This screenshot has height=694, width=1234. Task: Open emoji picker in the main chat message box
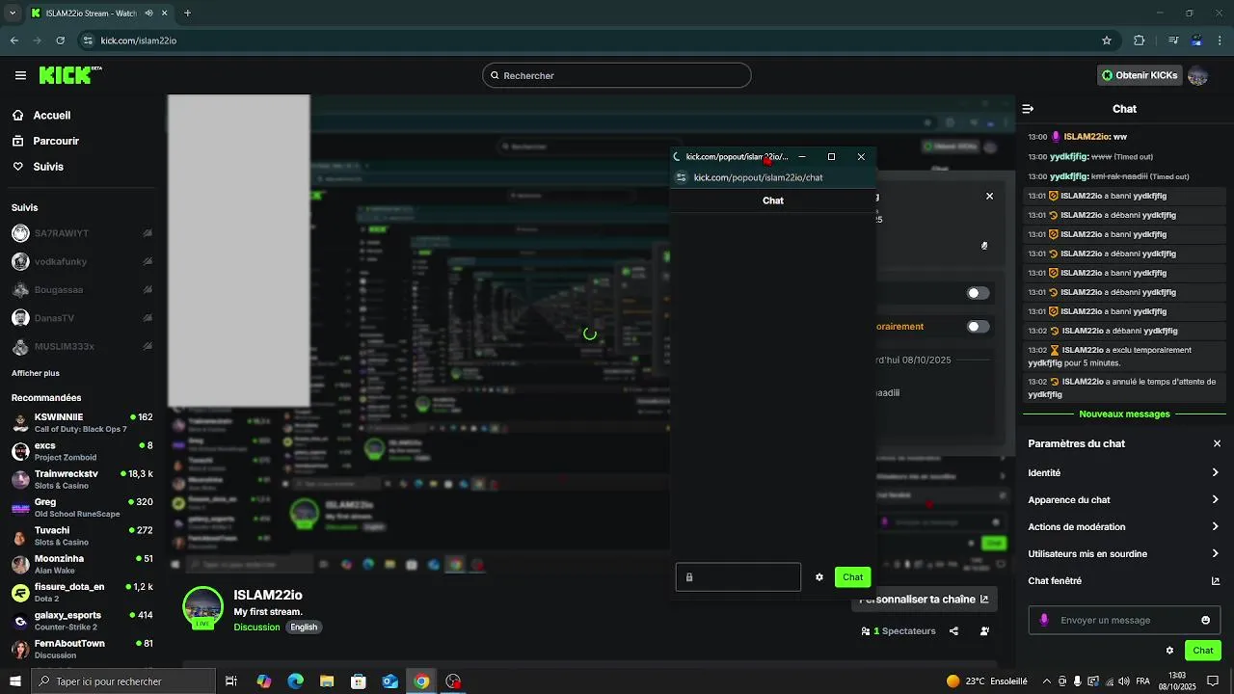click(1205, 620)
